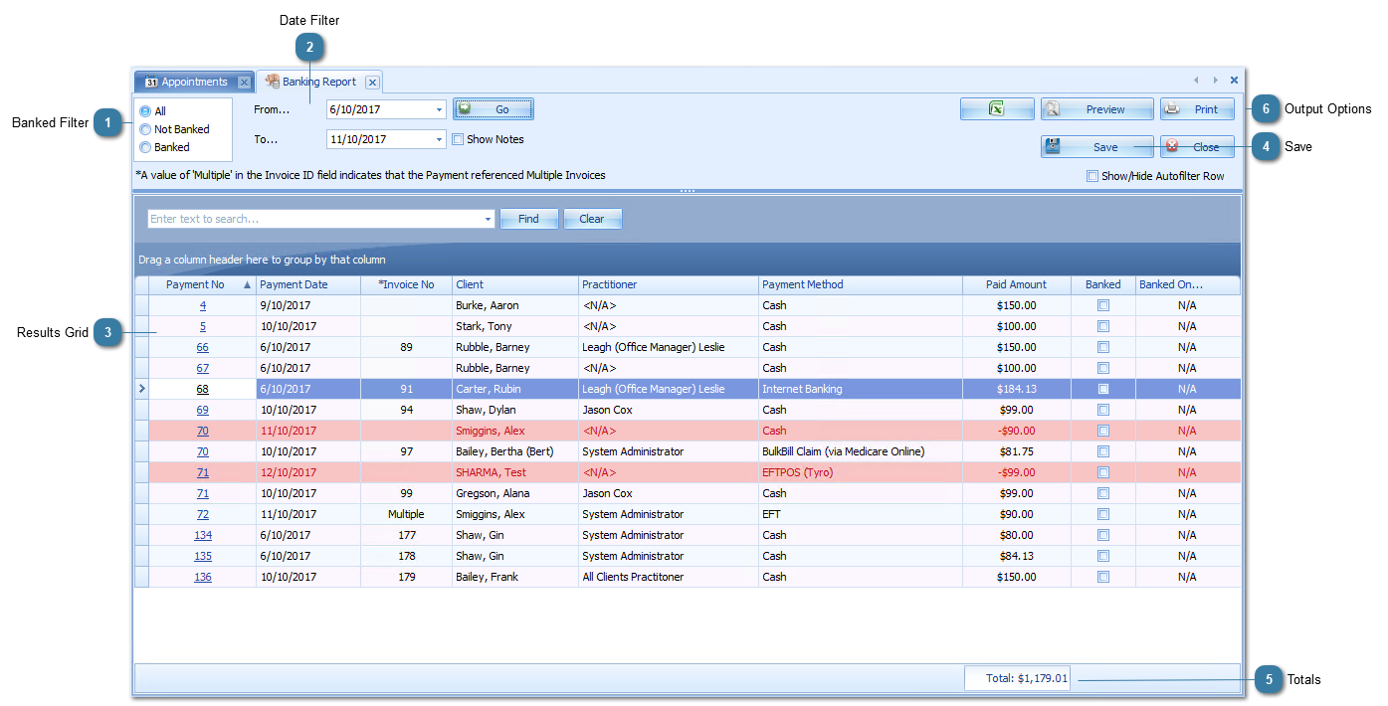
Task: Sort by the Payment Date column
Action: [308, 284]
